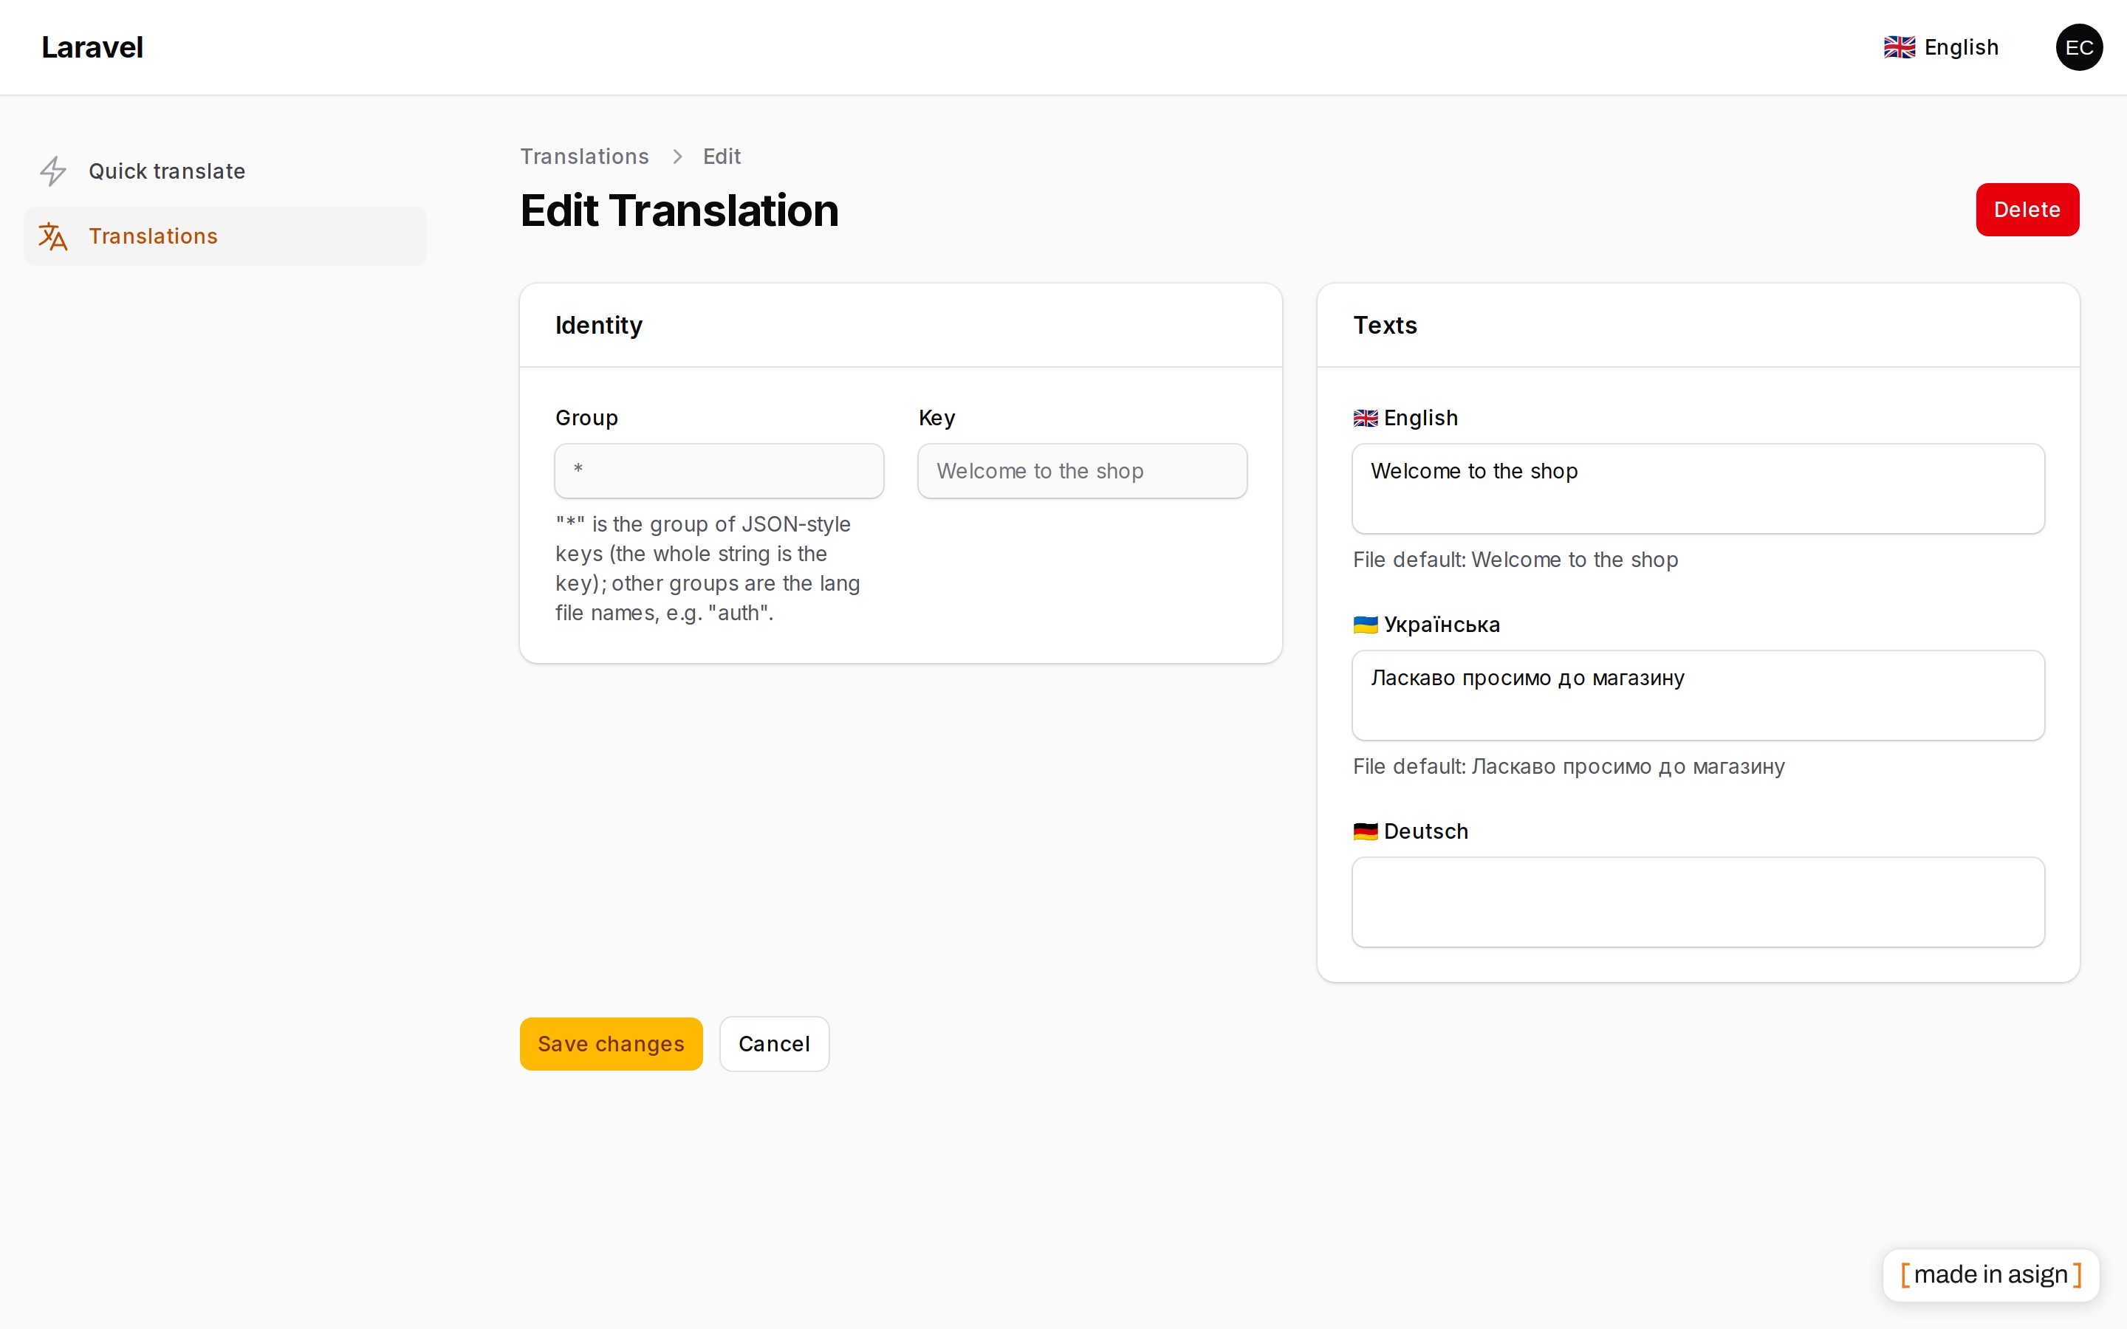Click the Deutsch language label
This screenshot has height=1329, width=2127.
click(1425, 831)
